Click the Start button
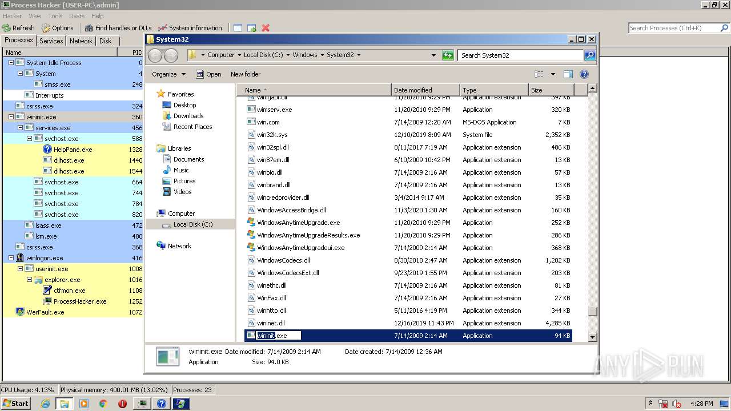Viewport: 731px width, 411px height. (15, 403)
